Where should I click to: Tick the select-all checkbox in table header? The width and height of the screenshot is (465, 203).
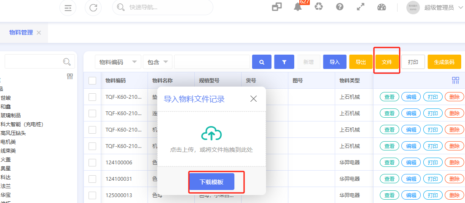[92, 81]
